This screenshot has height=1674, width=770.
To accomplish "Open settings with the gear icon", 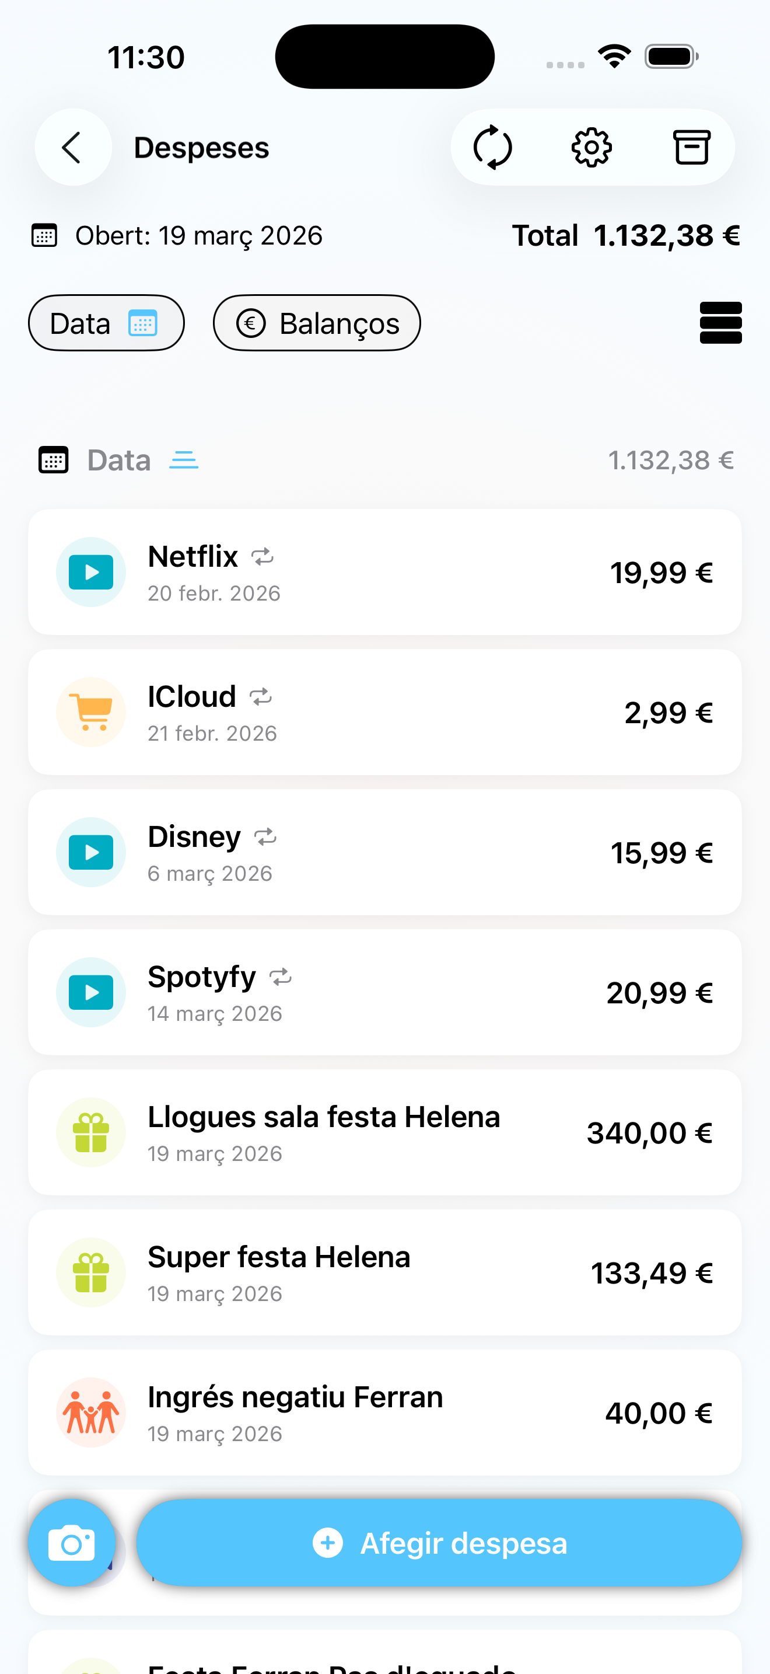I will (591, 148).
